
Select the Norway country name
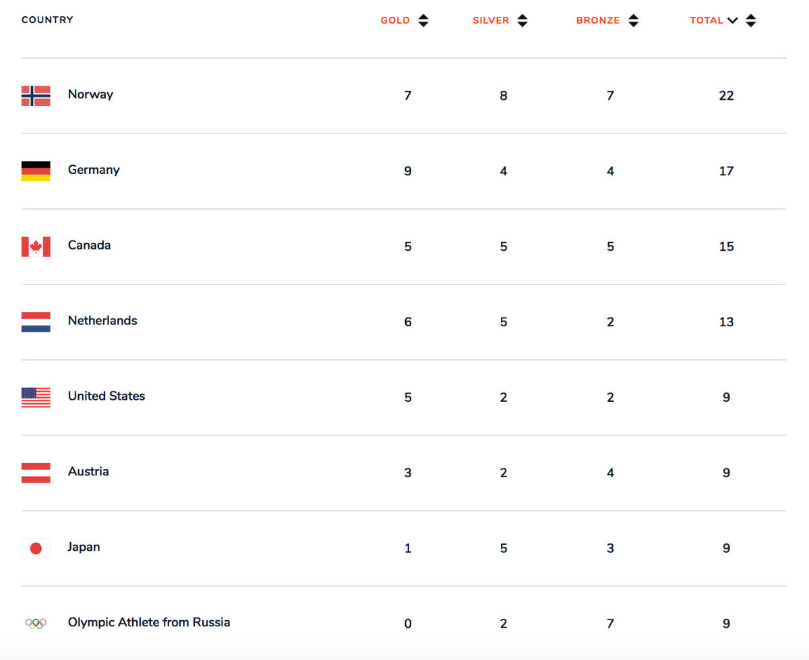[x=90, y=94]
